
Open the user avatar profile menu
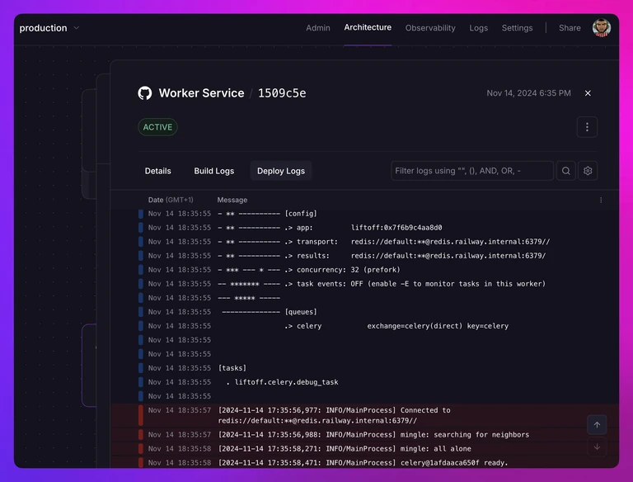pos(601,27)
